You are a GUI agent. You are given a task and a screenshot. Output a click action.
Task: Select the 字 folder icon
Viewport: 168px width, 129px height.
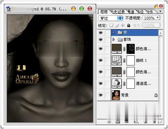click(x=120, y=33)
